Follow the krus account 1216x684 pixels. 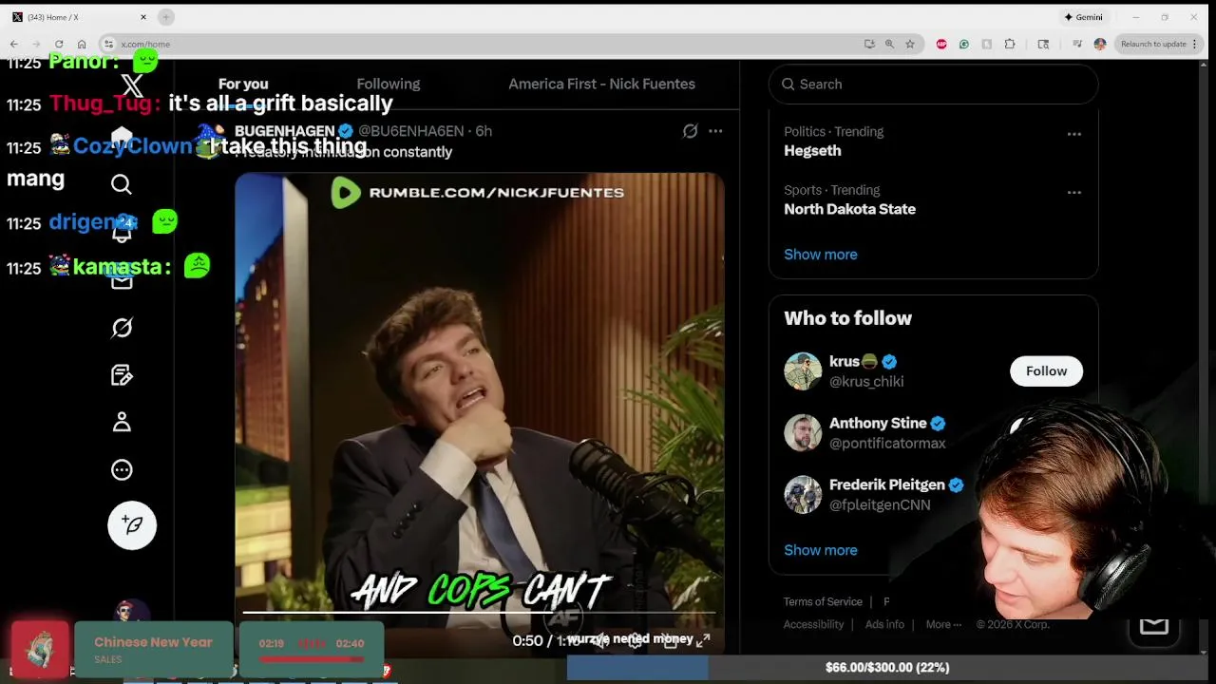tap(1046, 371)
